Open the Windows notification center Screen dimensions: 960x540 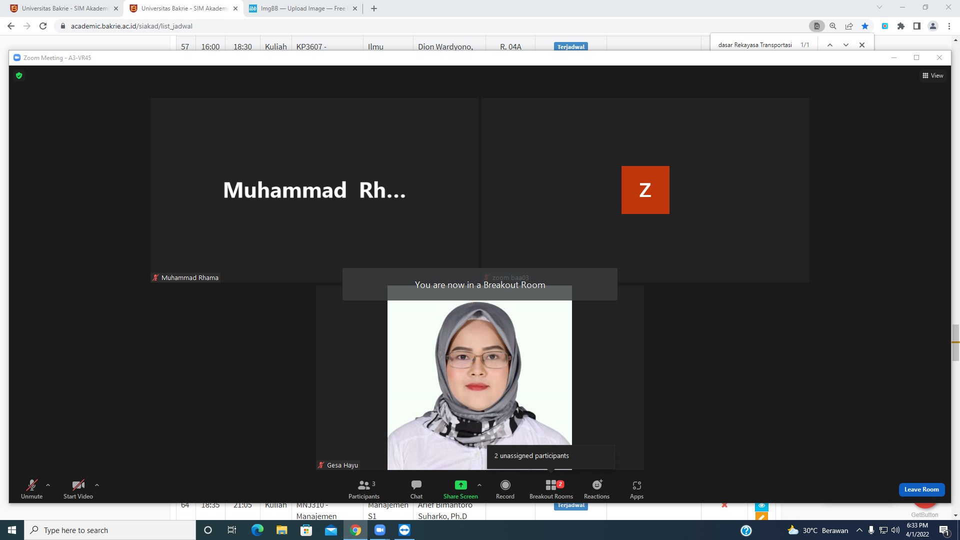[x=944, y=530]
